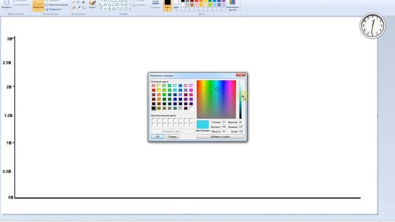The image size is (395, 222).
Task: Choose the six-point star shape
Action: (114, 9)
